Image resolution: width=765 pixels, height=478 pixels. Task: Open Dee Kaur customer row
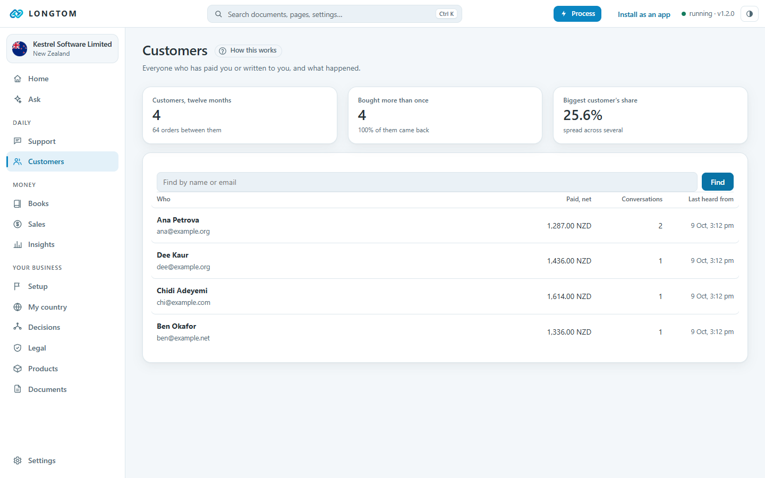point(445,261)
